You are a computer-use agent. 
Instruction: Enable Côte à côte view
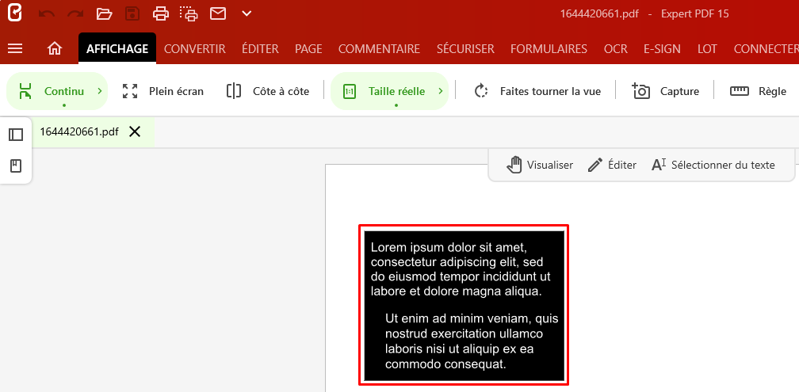click(x=268, y=92)
